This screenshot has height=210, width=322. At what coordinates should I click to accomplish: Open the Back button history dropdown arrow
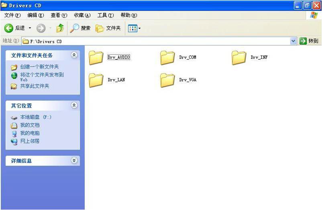[30, 28]
